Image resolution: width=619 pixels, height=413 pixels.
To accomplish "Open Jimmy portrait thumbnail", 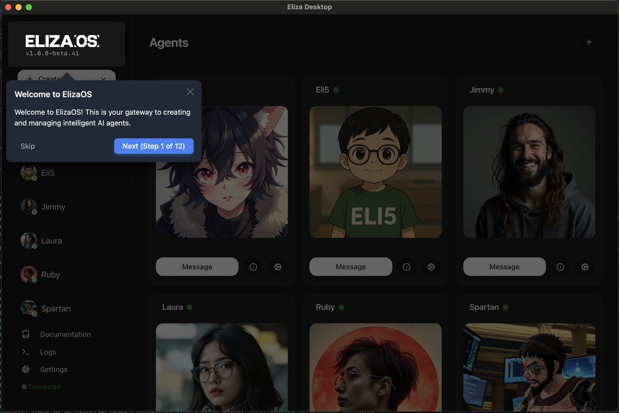I will coord(529,172).
